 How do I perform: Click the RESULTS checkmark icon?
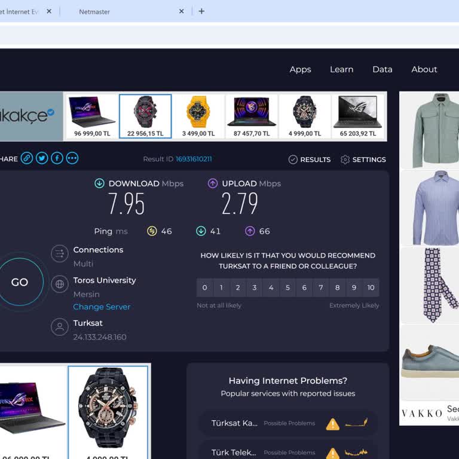[x=293, y=160]
